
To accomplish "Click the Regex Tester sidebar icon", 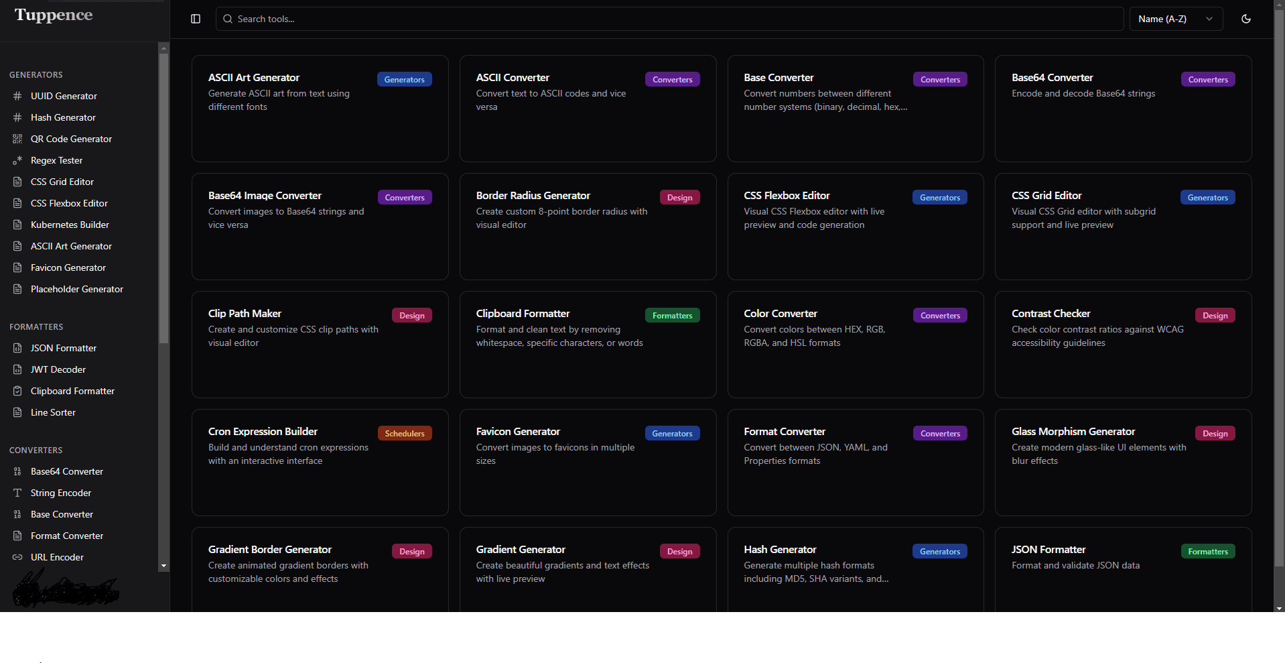I will point(17,160).
